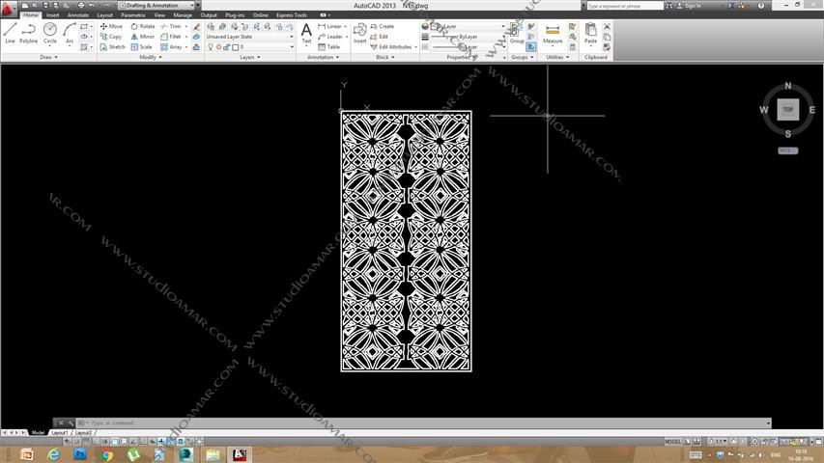The height and width of the screenshot is (463, 824).
Task: Click the Insert block tool
Action: pos(360,33)
